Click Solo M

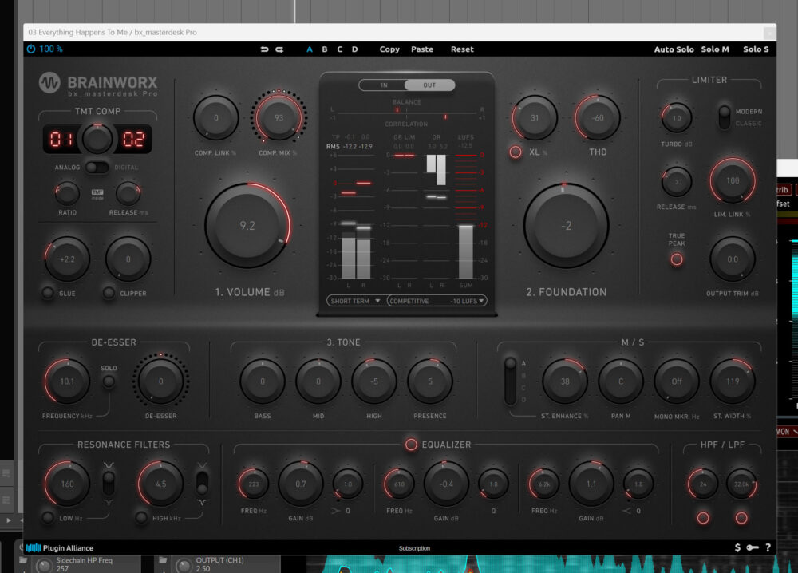715,49
